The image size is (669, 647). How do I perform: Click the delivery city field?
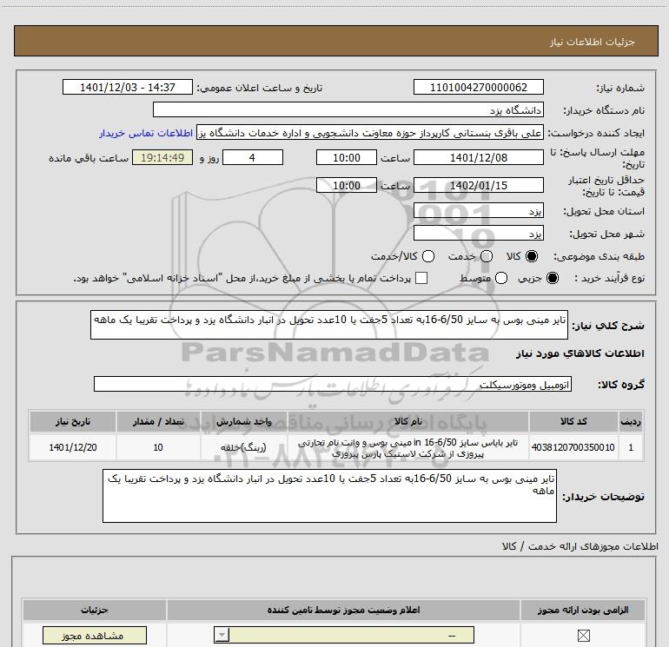coord(478,233)
